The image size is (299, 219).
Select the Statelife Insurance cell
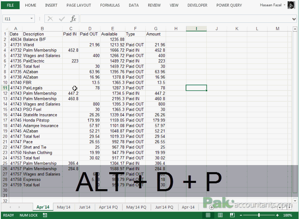(42, 115)
